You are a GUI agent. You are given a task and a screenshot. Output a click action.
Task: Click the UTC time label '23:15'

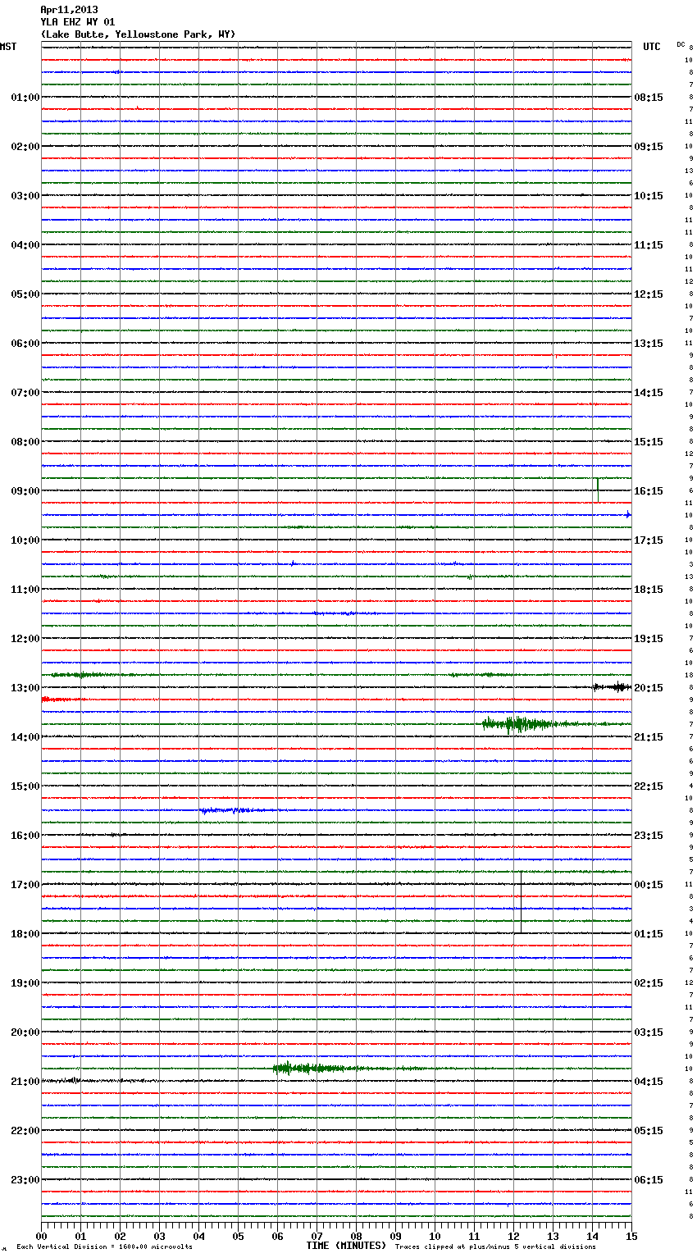point(649,836)
